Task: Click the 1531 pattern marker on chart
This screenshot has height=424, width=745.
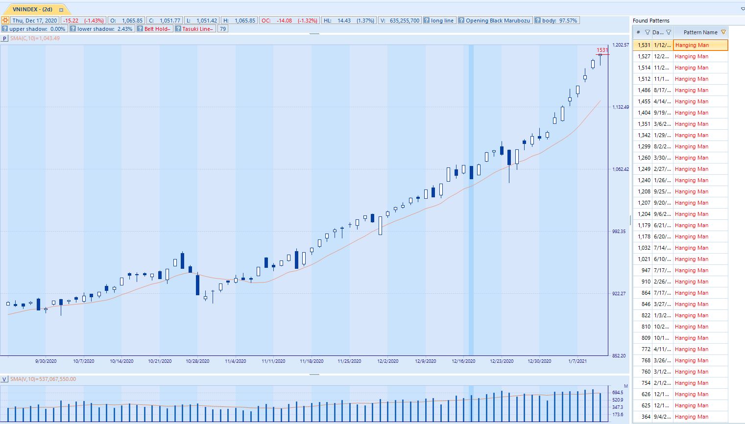Action: pos(601,50)
